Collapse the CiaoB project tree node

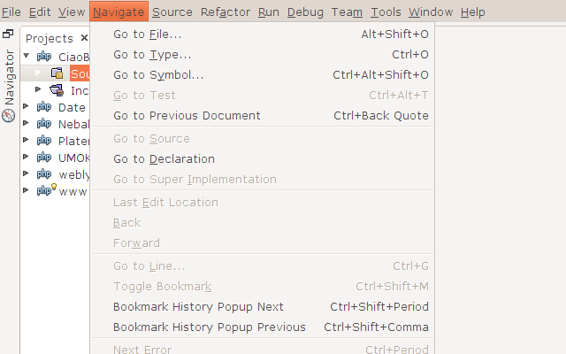tap(27, 56)
